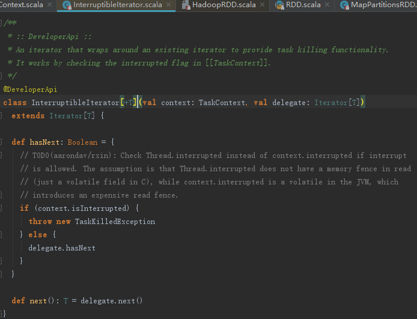Click the HadoopRDD.scala file icon
The height and width of the screenshot is (319, 417).
(186, 5)
